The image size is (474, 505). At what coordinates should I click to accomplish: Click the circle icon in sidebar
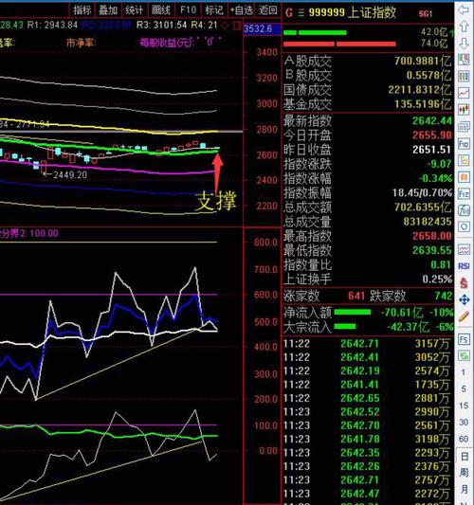pos(464,226)
